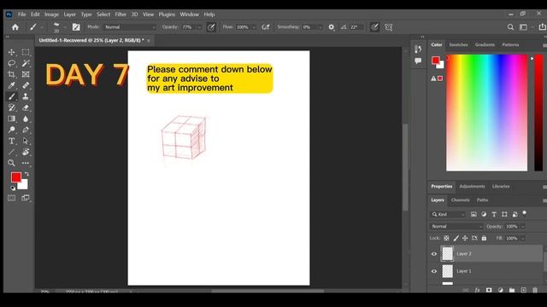This screenshot has width=547, height=307.
Task: Toggle lock transparent pixels
Action: pyautogui.click(x=446, y=239)
